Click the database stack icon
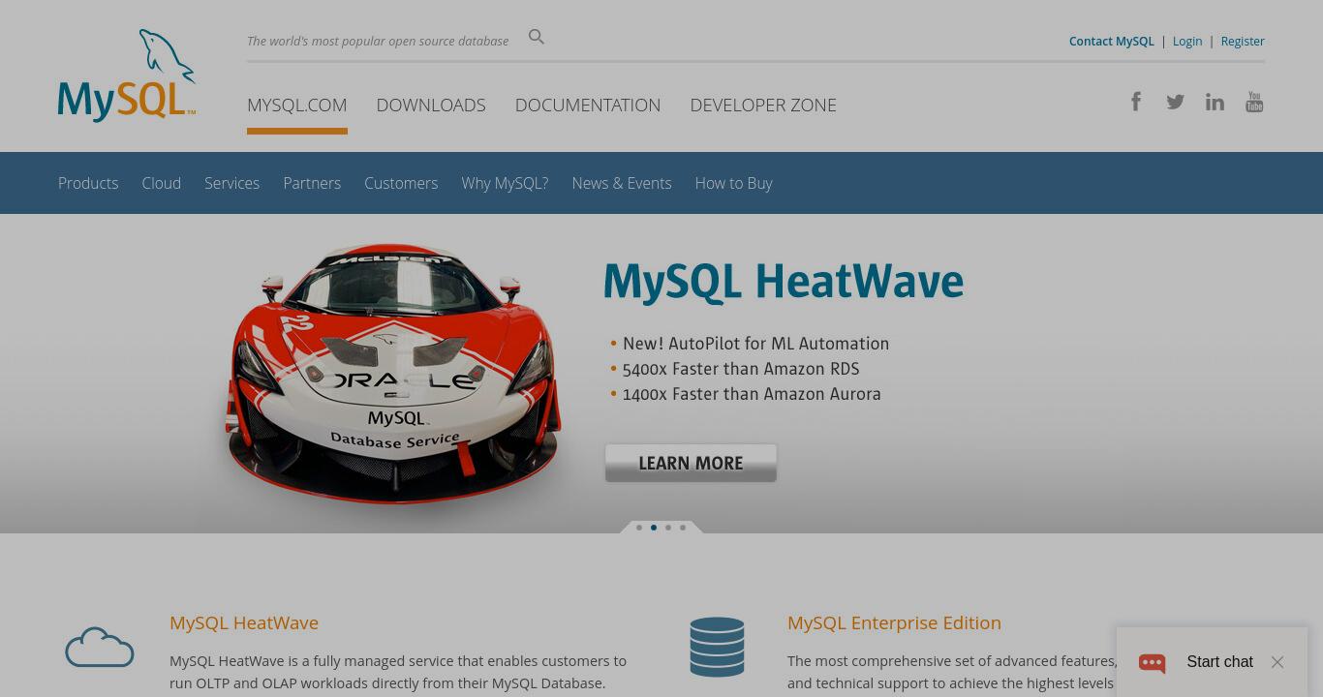This screenshot has height=697, width=1323. (x=718, y=647)
